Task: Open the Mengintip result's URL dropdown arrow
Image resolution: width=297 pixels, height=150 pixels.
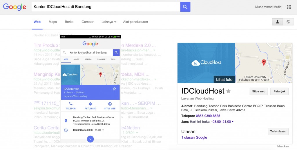Action: pyautogui.click(x=155, y=79)
